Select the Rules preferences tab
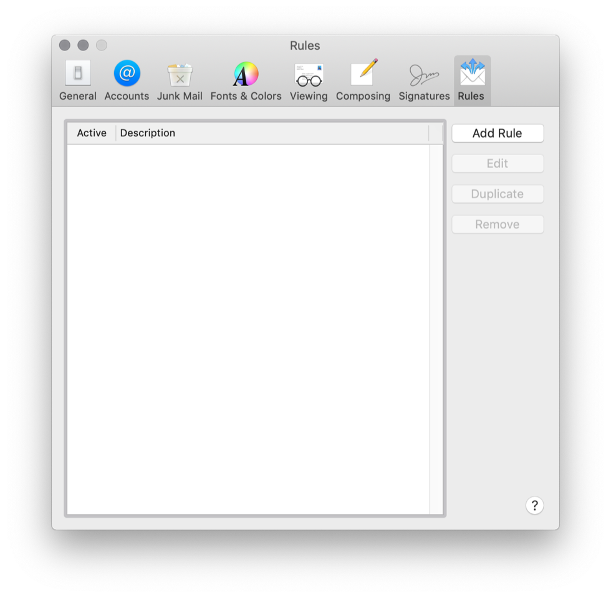The width and height of the screenshot is (611, 598). (472, 80)
